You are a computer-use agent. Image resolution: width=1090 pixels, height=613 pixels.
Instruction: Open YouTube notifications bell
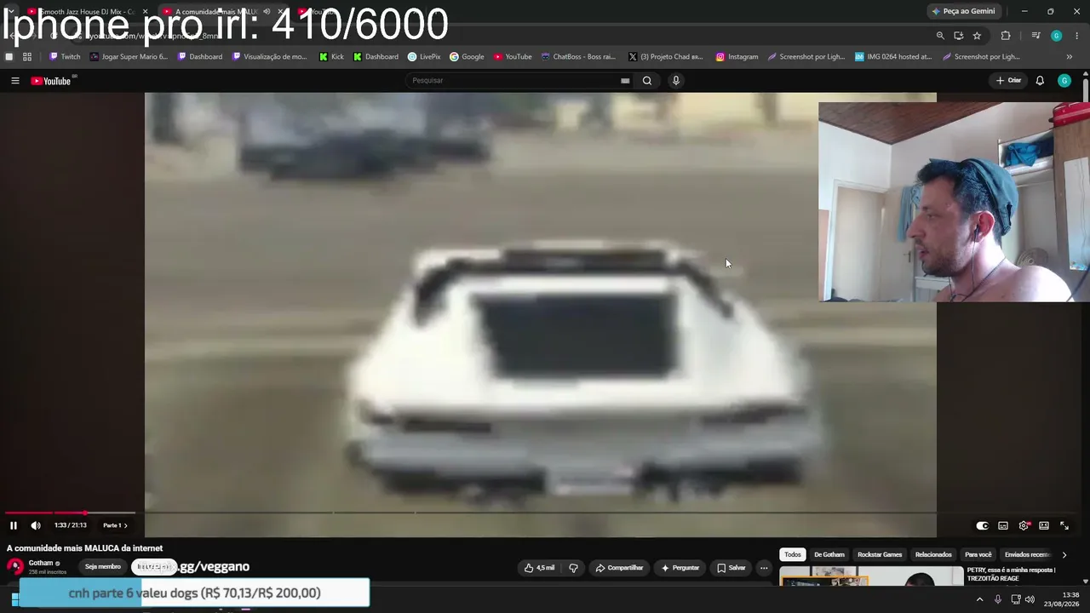[1040, 81]
